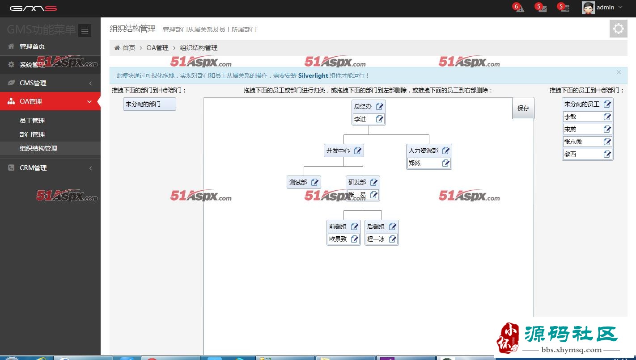Select the 测试部 department node
This screenshot has height=360, width=636.
(298, 182)
